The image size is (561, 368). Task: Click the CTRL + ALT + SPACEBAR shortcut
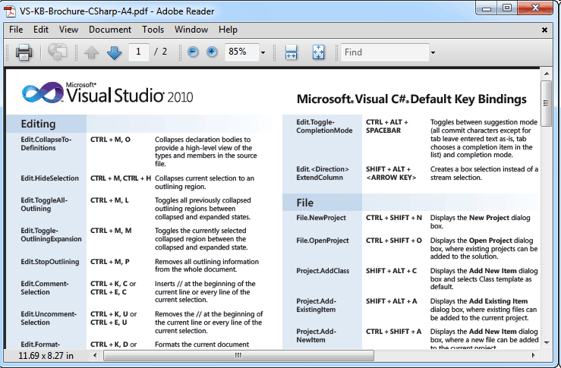coord(386,126)
